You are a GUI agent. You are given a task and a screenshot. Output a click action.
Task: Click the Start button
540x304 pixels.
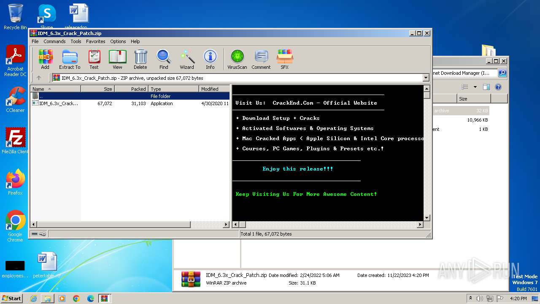pyautogui.click(x=11, y=298)
